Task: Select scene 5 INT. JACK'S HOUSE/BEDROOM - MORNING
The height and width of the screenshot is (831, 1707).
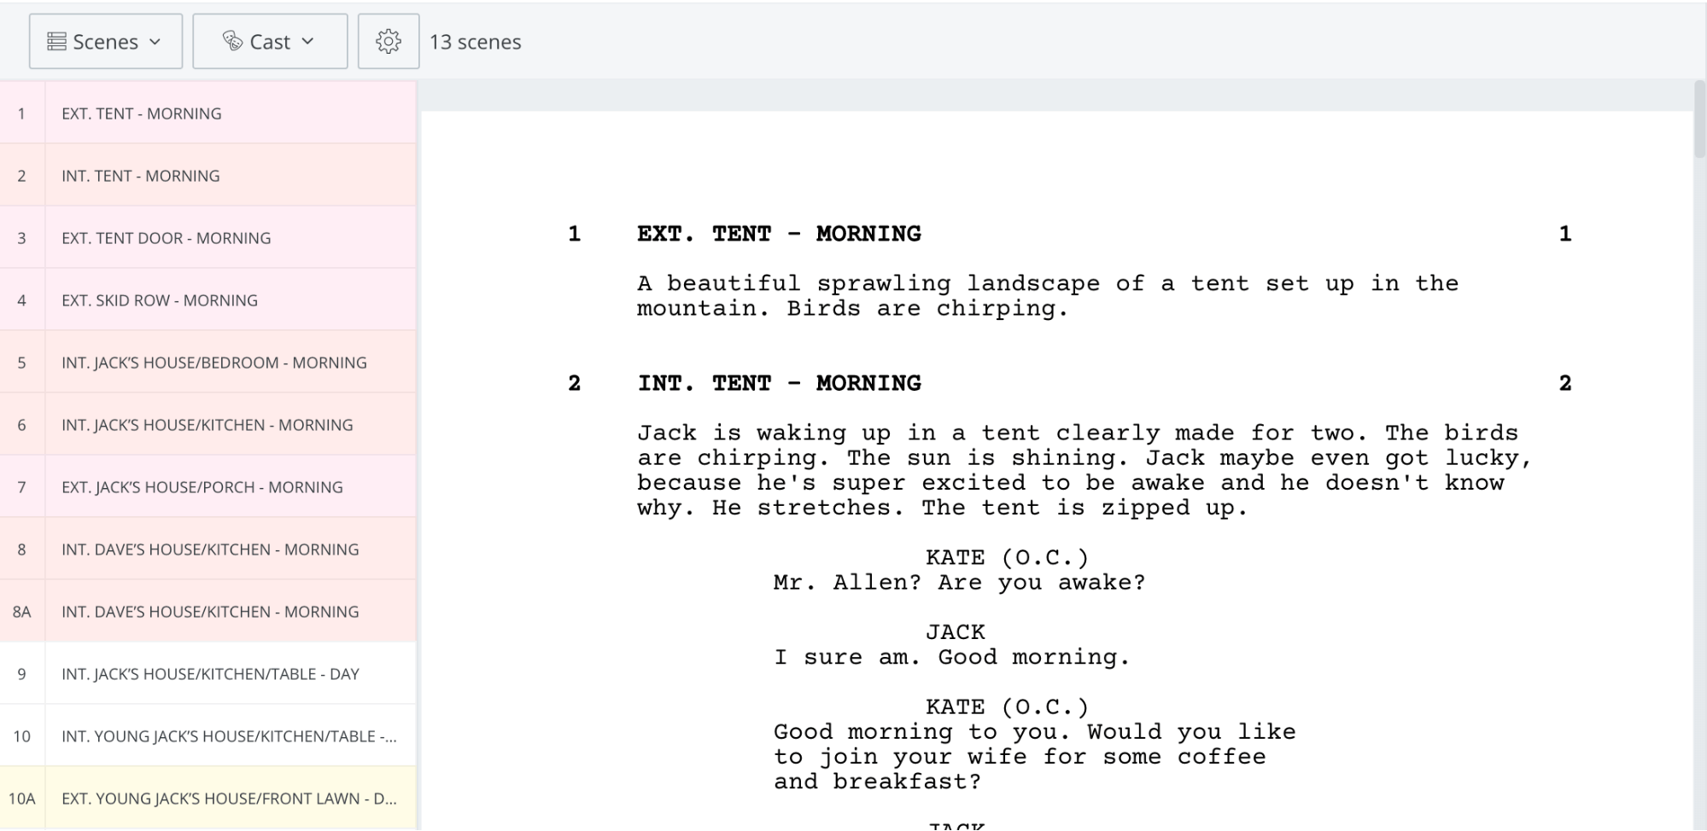Action: point(208,362)
